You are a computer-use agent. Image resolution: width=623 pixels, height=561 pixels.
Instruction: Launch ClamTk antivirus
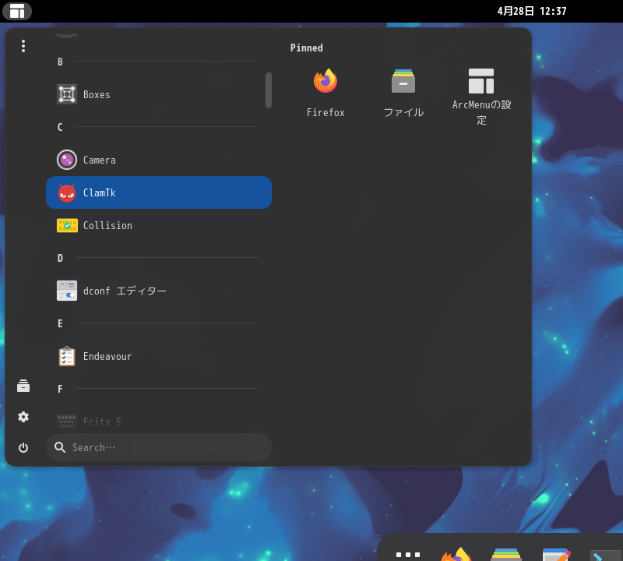(159, 192)
